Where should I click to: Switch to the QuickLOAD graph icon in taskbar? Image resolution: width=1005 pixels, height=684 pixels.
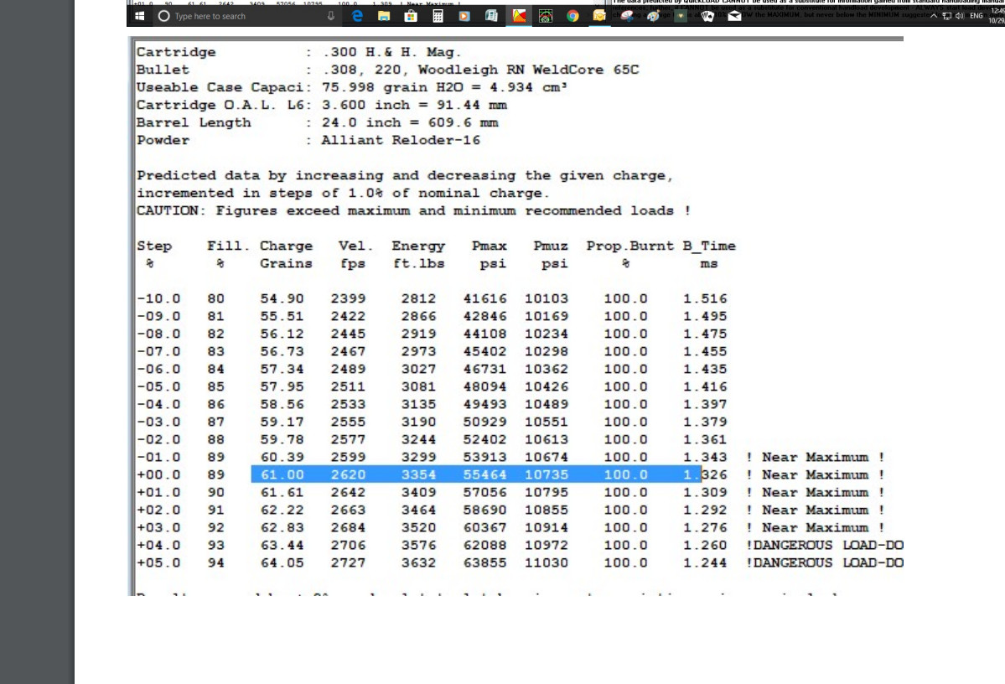pyautogui.click(x=519, y=16)
